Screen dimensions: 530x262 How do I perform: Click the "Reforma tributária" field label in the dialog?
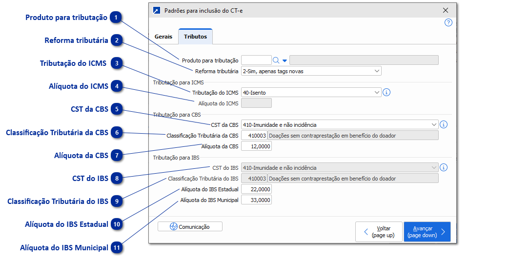tap(217, 71)
